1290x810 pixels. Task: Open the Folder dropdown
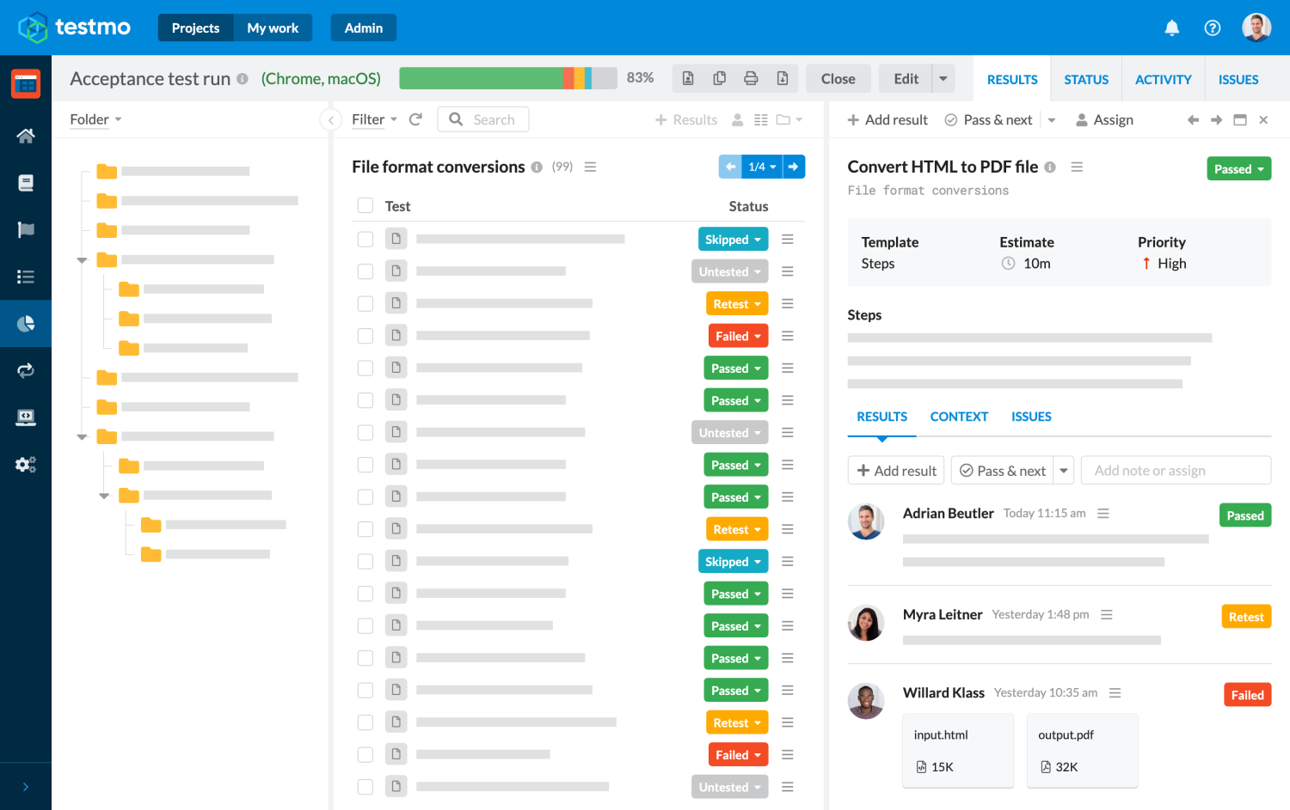(x=95, y=119)
